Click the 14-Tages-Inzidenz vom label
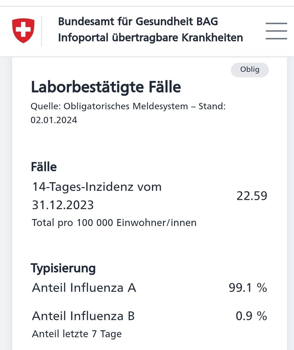 coord(97,187)
